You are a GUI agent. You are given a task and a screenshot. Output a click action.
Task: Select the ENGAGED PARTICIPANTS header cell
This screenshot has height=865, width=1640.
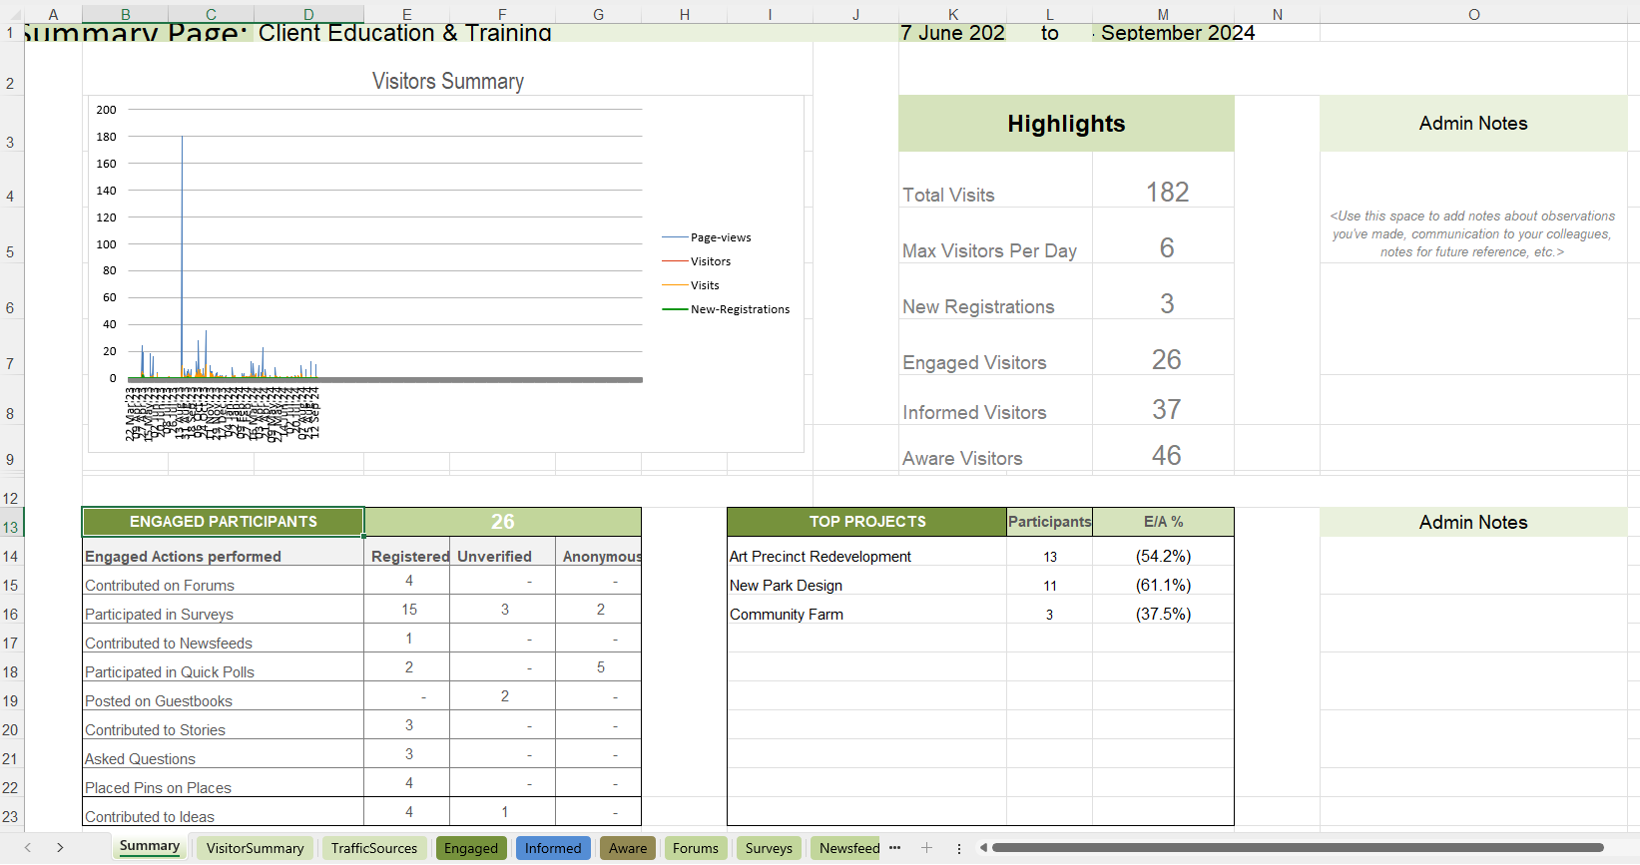224,522
